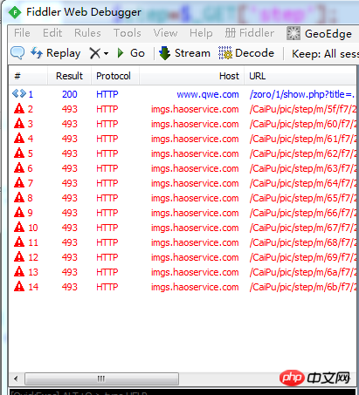359x395 pixels.
Task: Click warning icon of session 8
Action: click(19, 198)
